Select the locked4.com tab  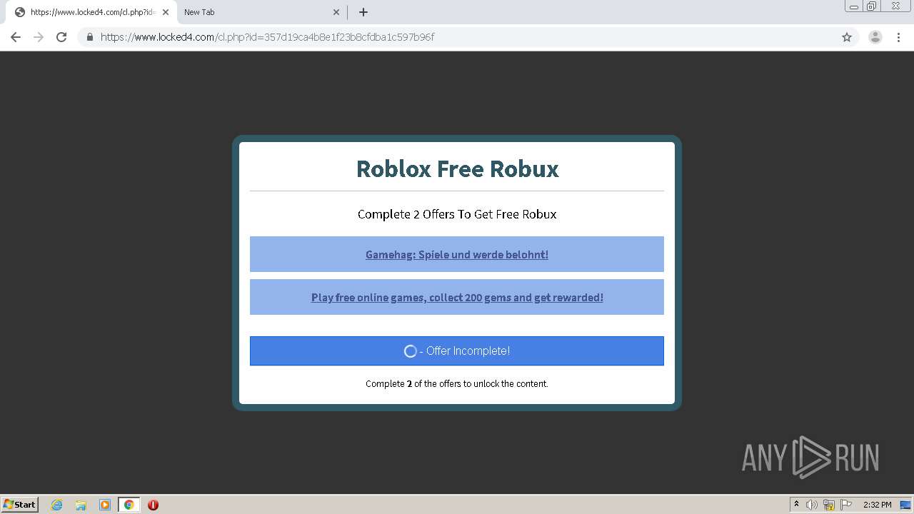tap(91, 12)
